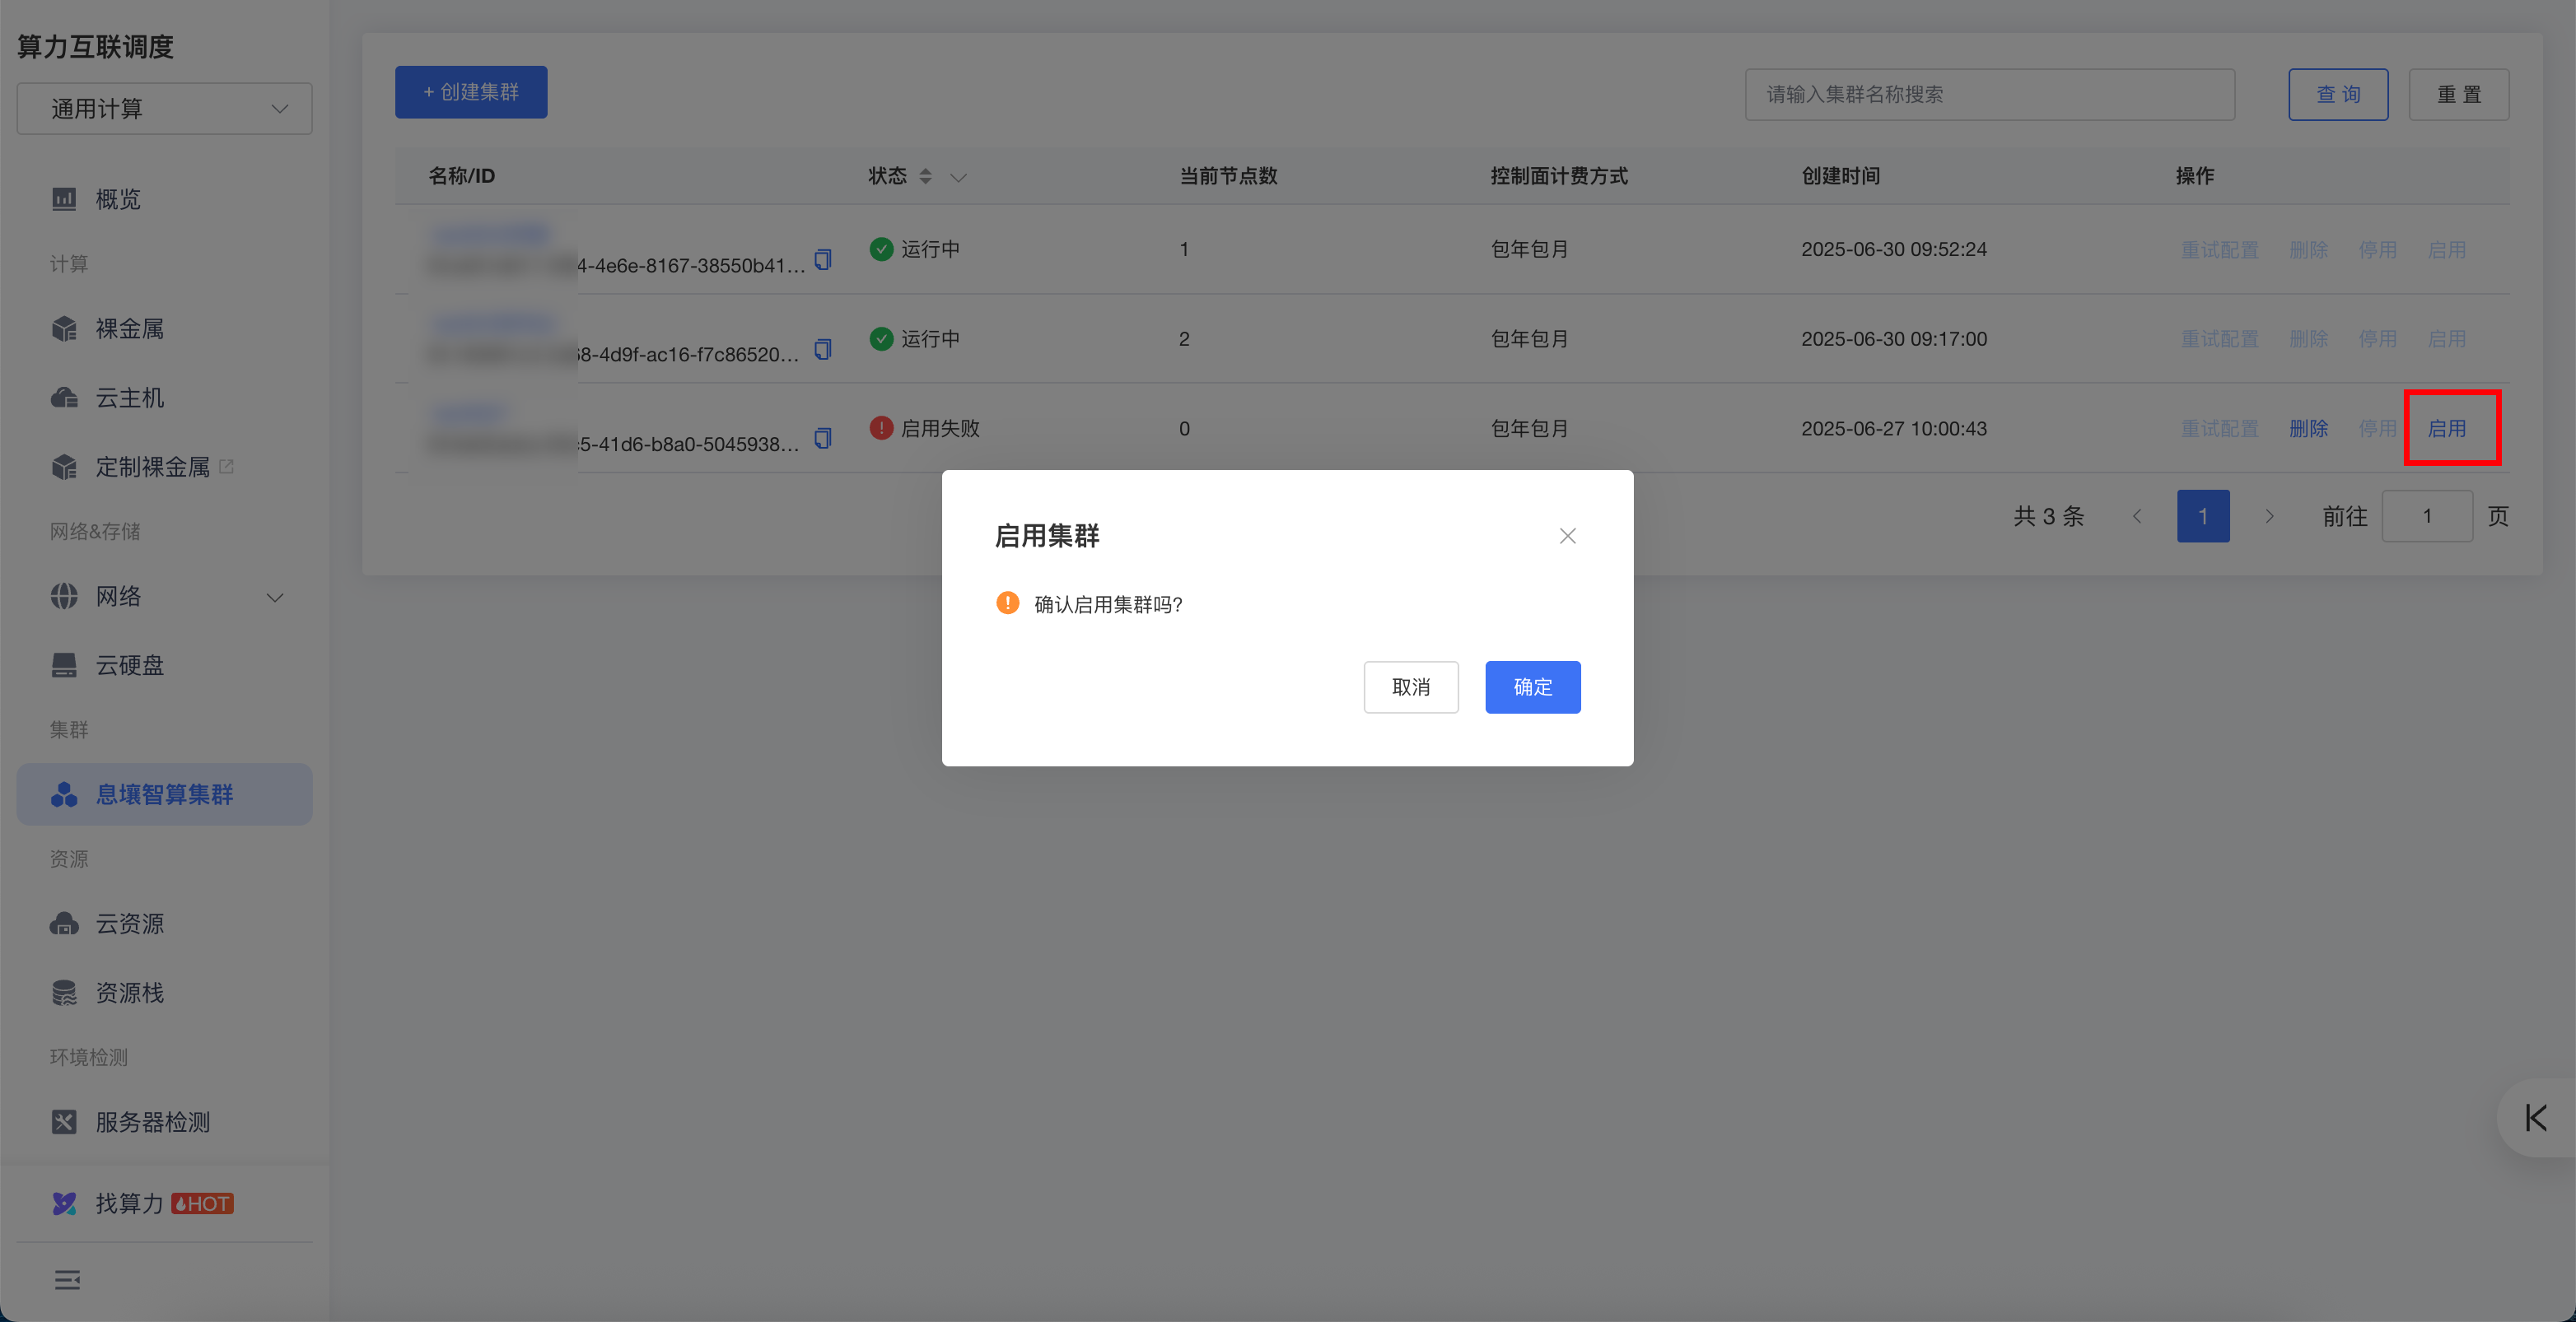Click the 裸金属 cube icon
Image resolution: width=2576 pixels, height=1322 pixels.
64,328
